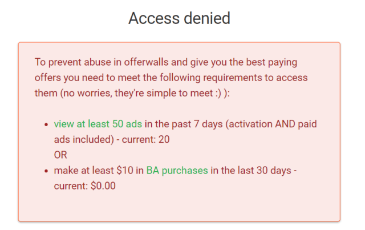Image resolution: width=365 pixels, height=230 pixels.
Task: Click the "OR" separator text
Action: coord(60,155)
